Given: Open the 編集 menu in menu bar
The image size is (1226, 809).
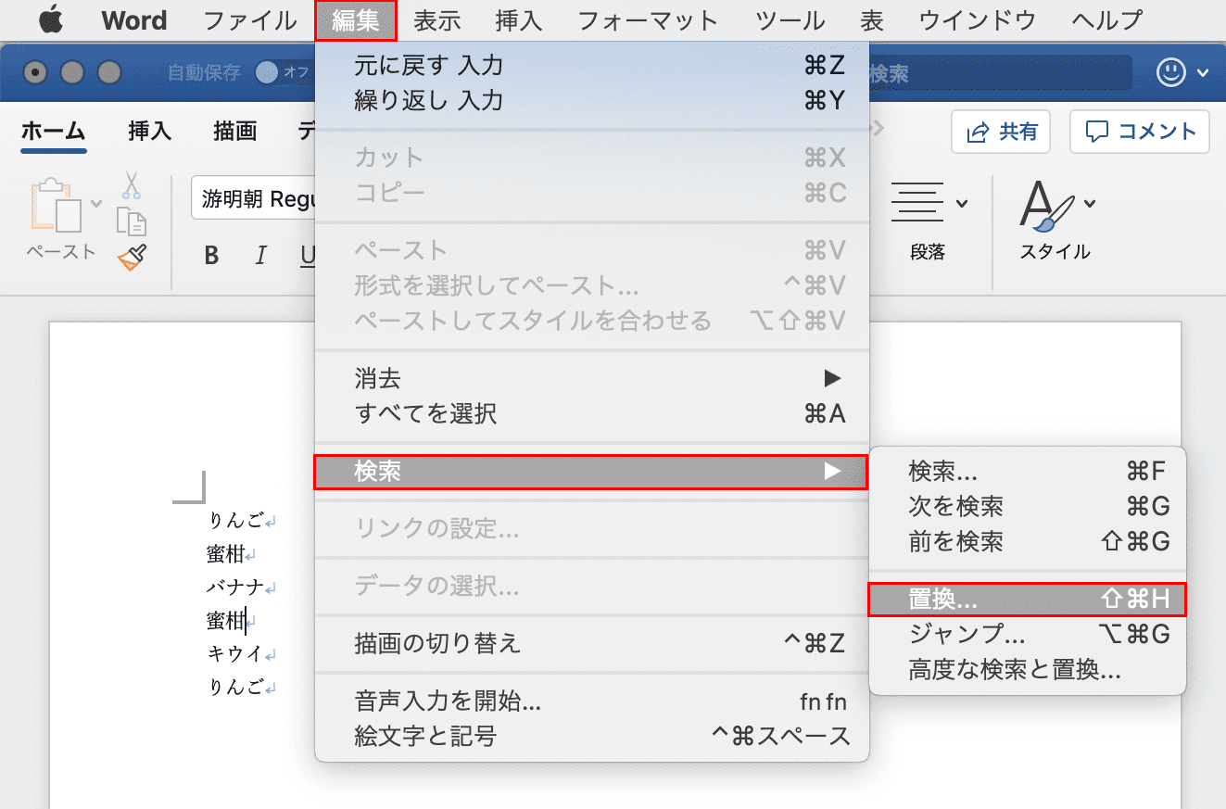Looking at the screenshot, I should pos(356,19).
